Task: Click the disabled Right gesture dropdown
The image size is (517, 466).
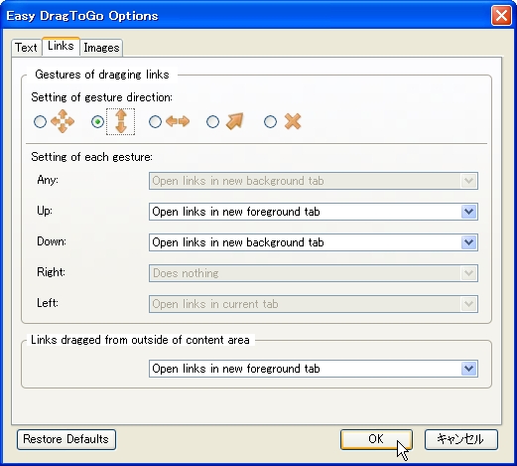Action: click(x=314, y=273)
